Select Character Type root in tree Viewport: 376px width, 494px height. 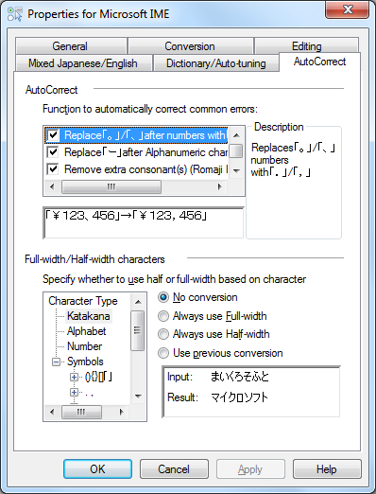pos(83,301)
